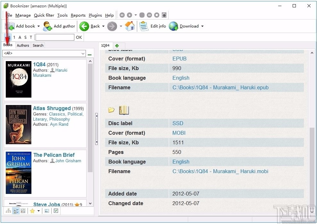The width and height of the screenshot is (317, 224).
Task: Switch to thumbnails grid view
Action: pyautogui.click(x=23, y=211)
